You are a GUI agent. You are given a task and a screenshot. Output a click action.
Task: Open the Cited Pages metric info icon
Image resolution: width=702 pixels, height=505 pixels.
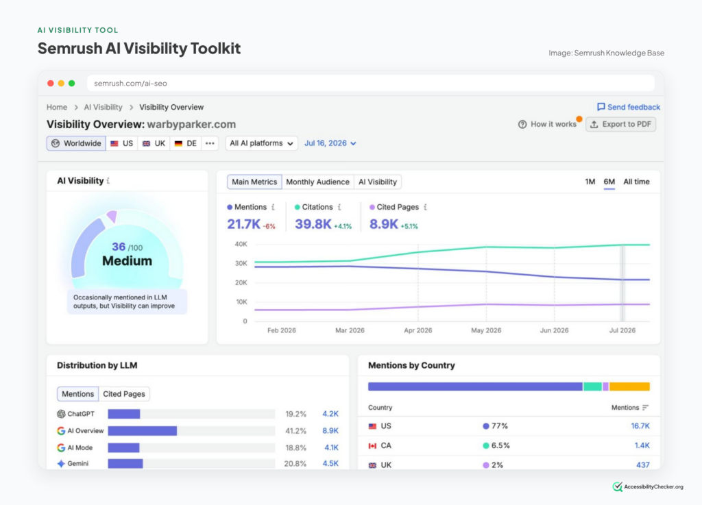point(425,207)
